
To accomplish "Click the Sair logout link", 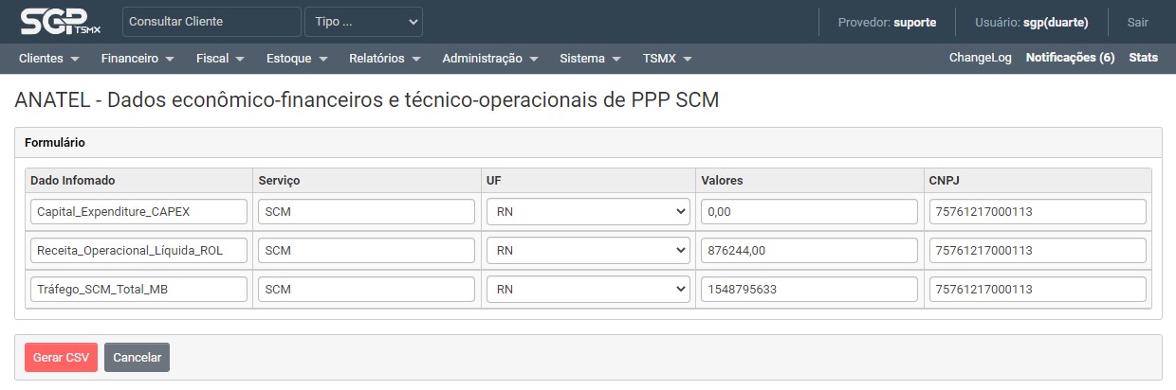I will [1137, 22].
